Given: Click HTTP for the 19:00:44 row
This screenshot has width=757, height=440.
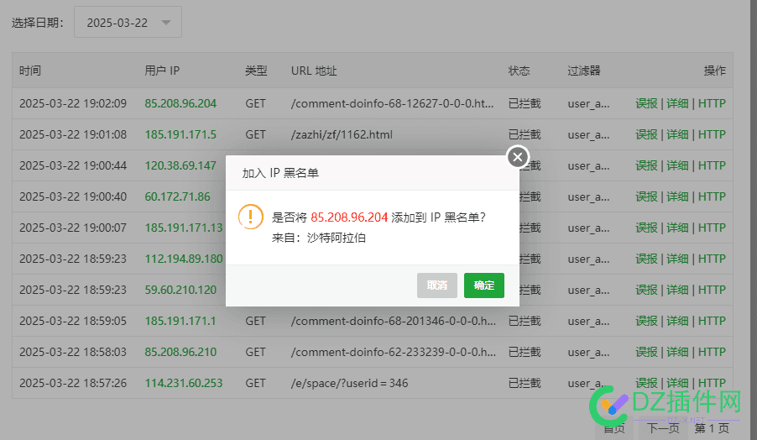Looking at the screenshot, I should click(712, 165).
